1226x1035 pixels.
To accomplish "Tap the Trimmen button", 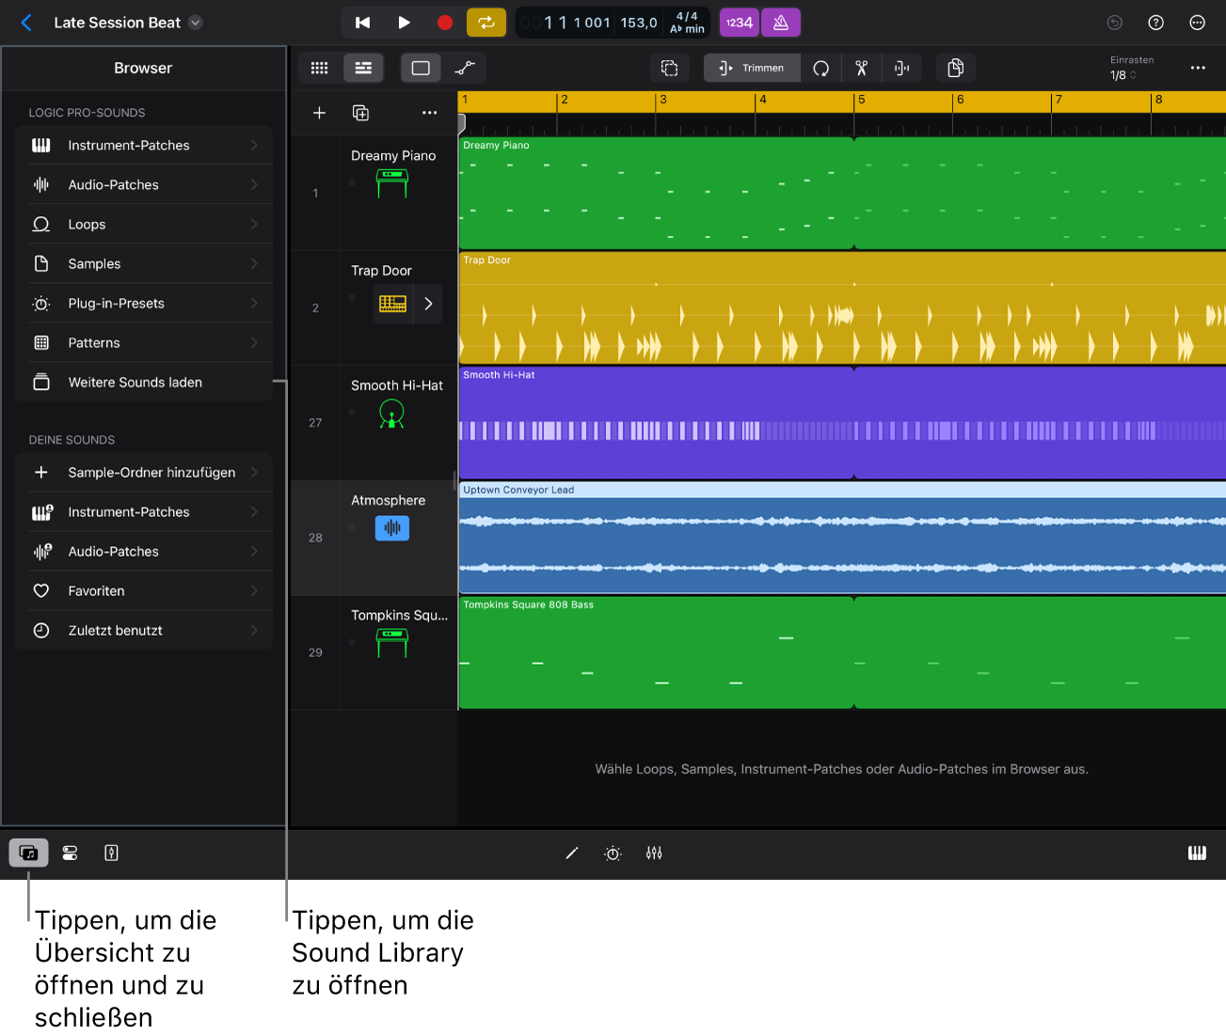I will pos(752,68).
